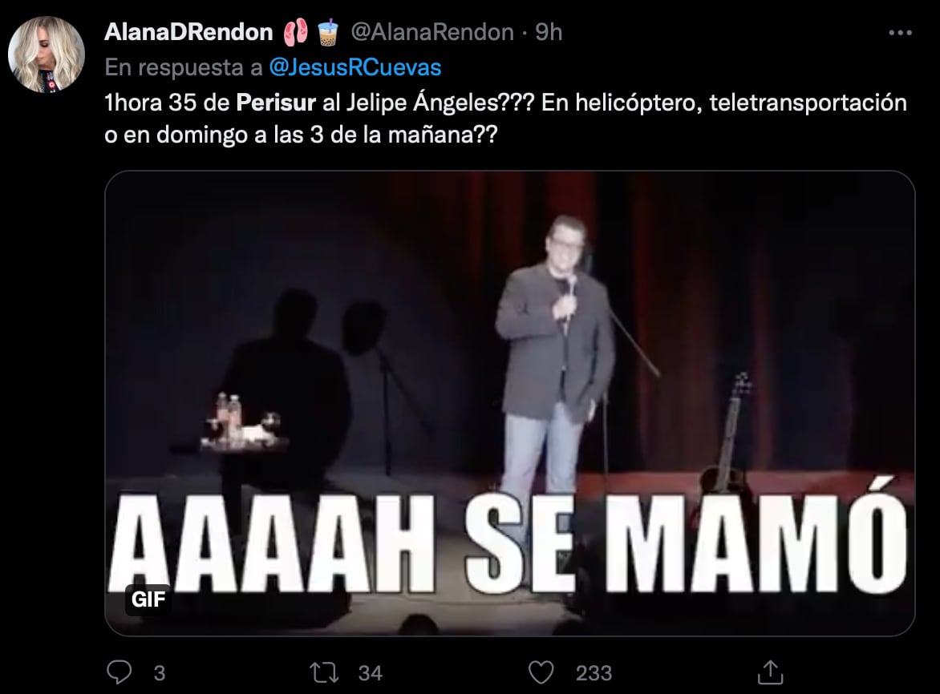Play the GIF of comedian on stage
Image resolution: width=940 pixels, height=694 pixels.
point(509,403)
